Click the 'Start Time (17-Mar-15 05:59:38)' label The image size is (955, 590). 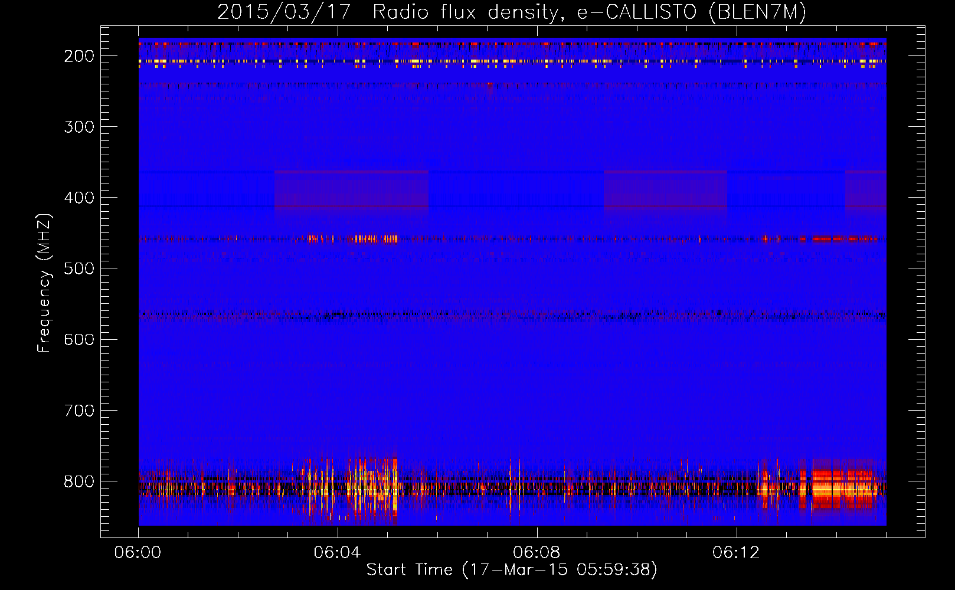click(511, 570)
